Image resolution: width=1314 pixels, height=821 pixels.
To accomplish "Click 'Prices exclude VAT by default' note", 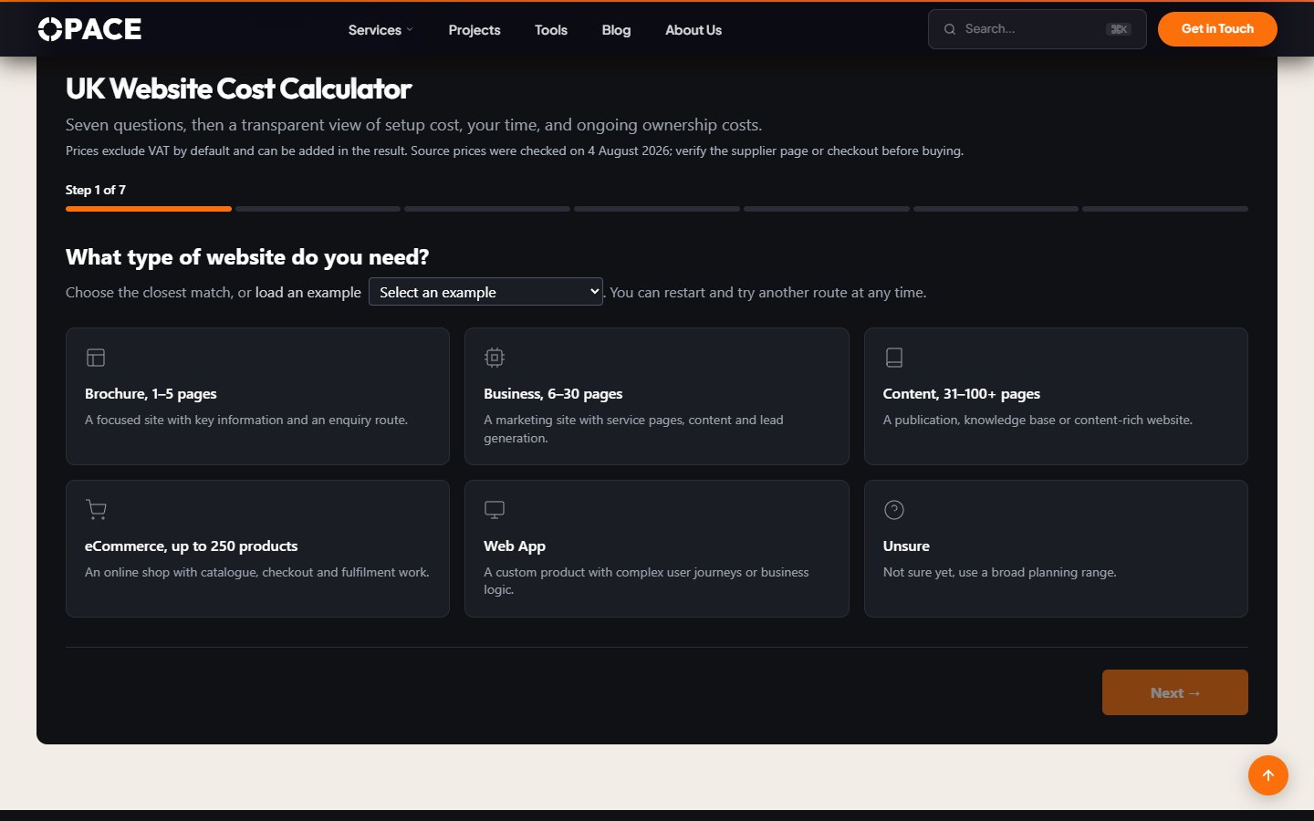I will click(x=515, y=151).
